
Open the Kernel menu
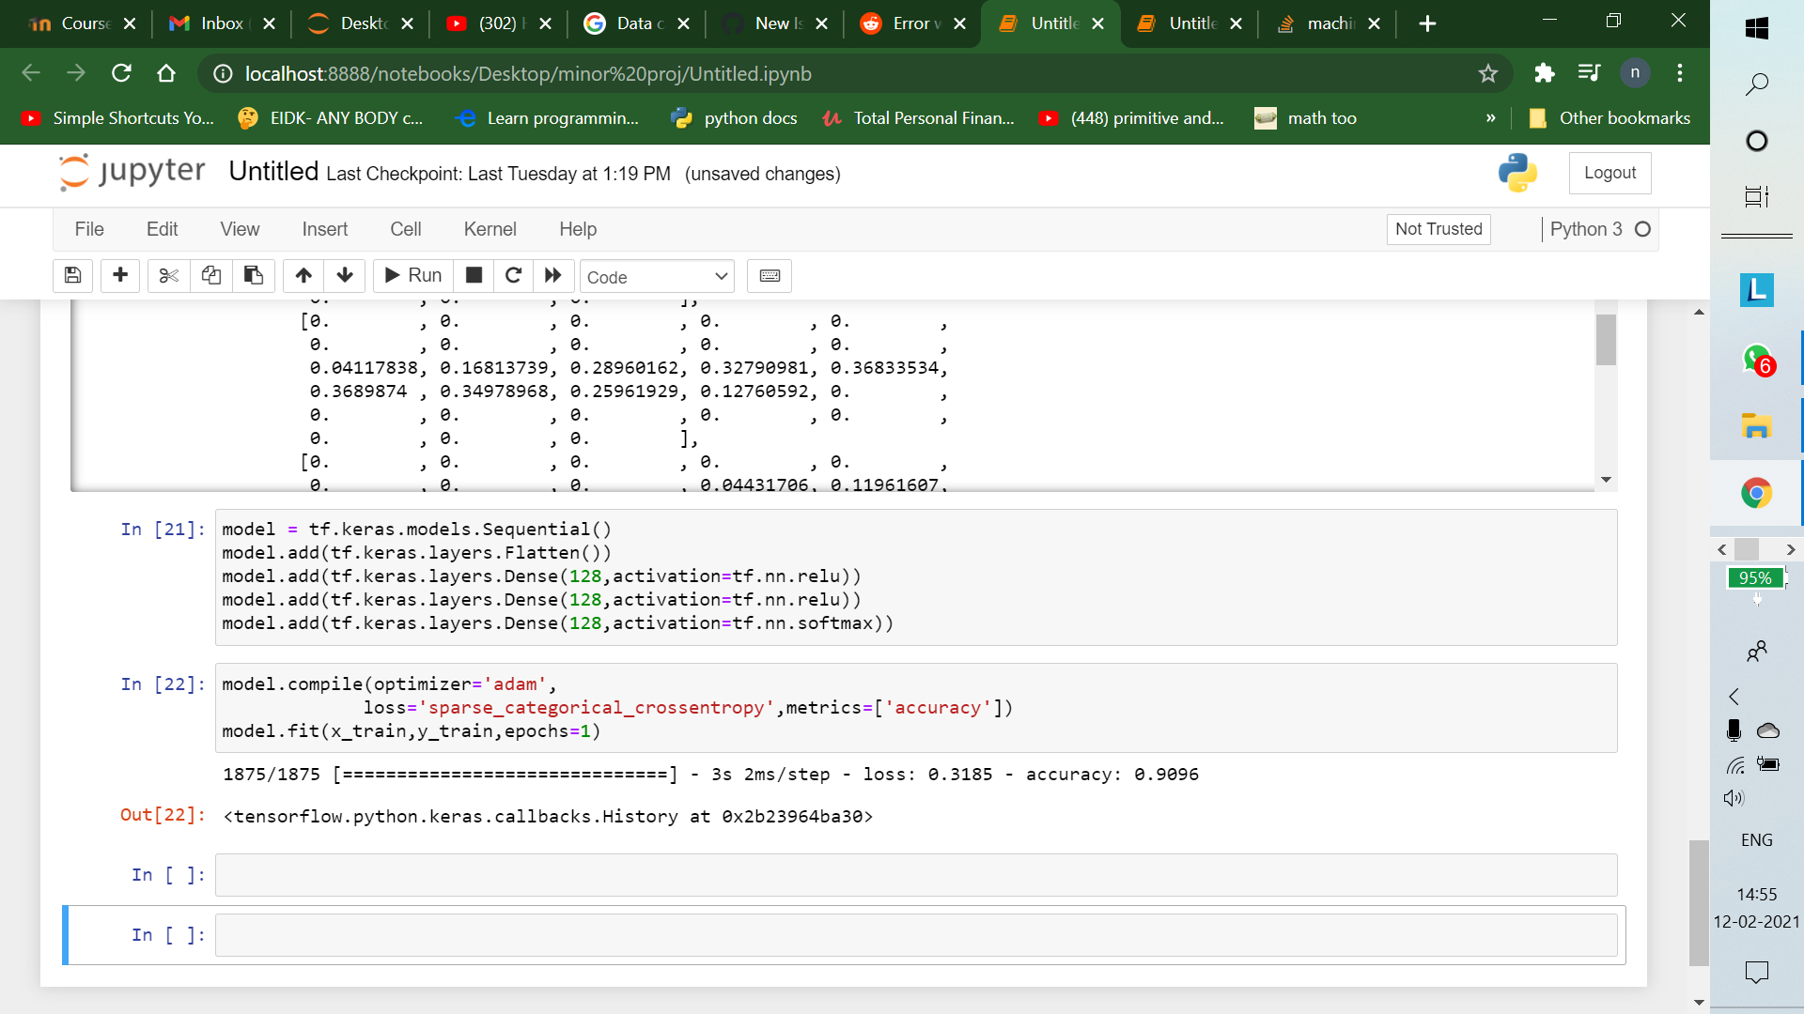tap(490, 228)
